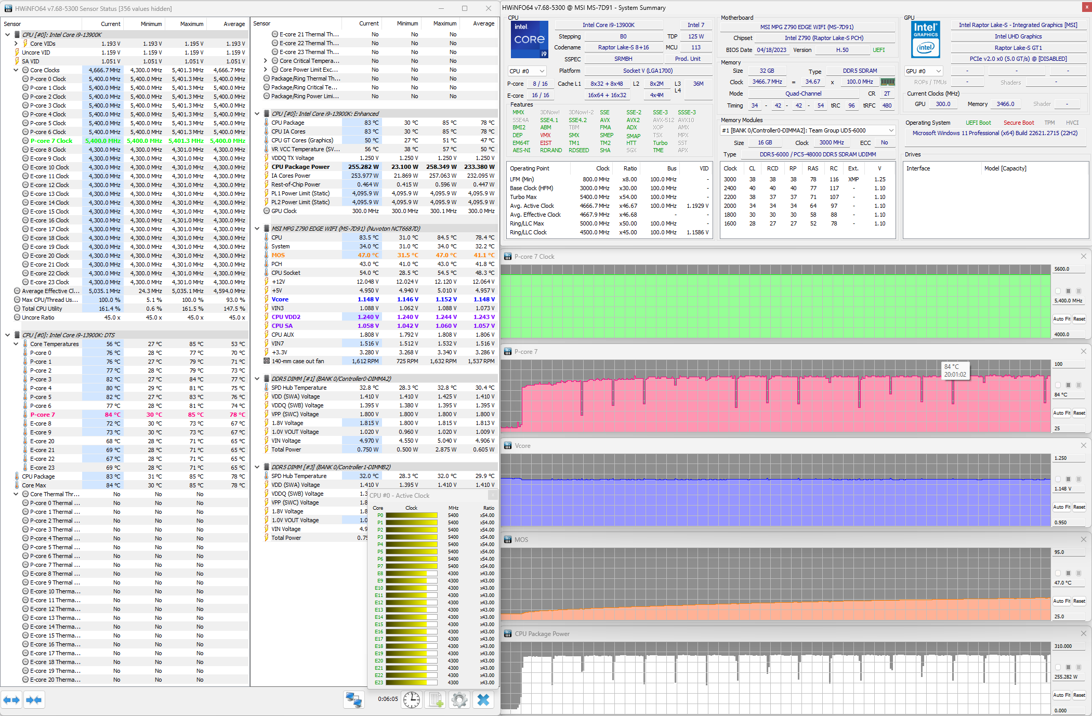The height and width of the screenshot is (716, 1092).
Task: Click Auto Fit in Vcore graph
Action: tap(1061, 507)
